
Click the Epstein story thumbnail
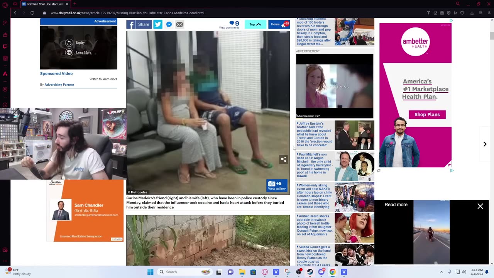coord(354,135)
